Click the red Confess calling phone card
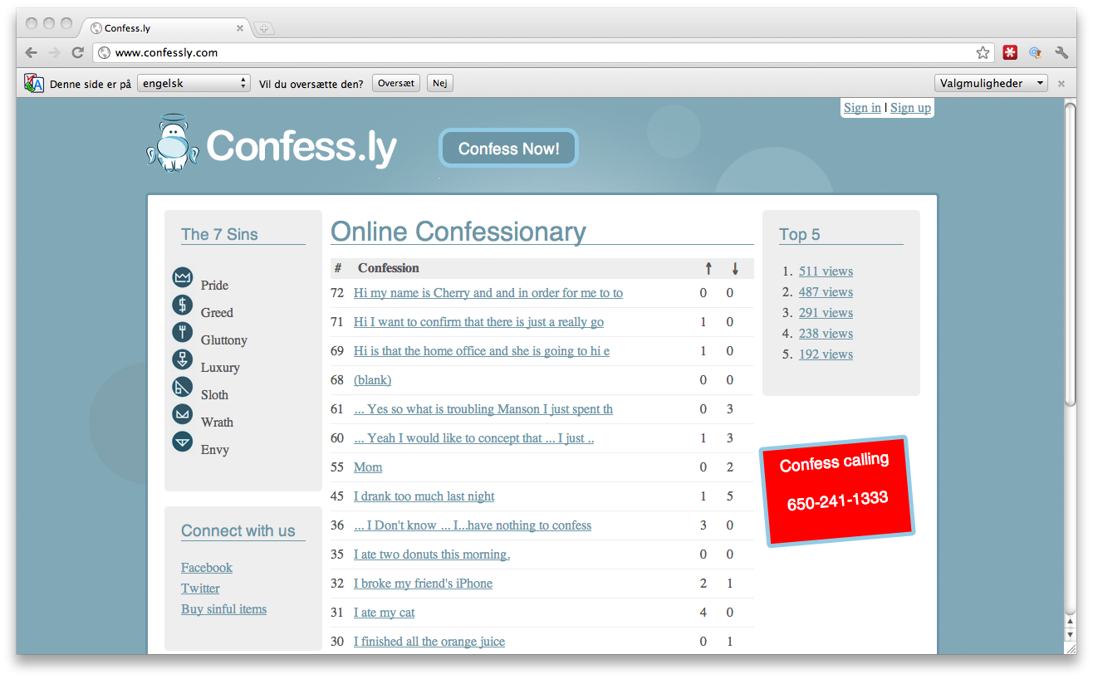Viewport: 1093px width, 679px height. click(x=837, y=491)
